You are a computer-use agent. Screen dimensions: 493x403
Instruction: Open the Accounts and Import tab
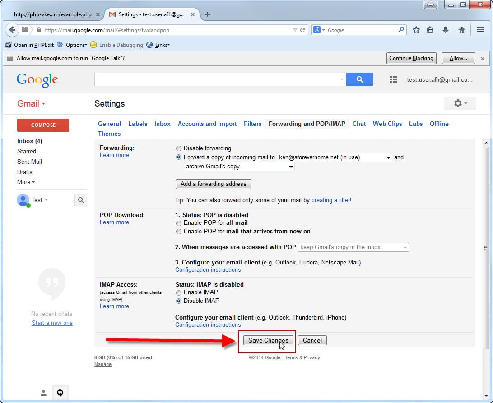click(x=207, y=124)
